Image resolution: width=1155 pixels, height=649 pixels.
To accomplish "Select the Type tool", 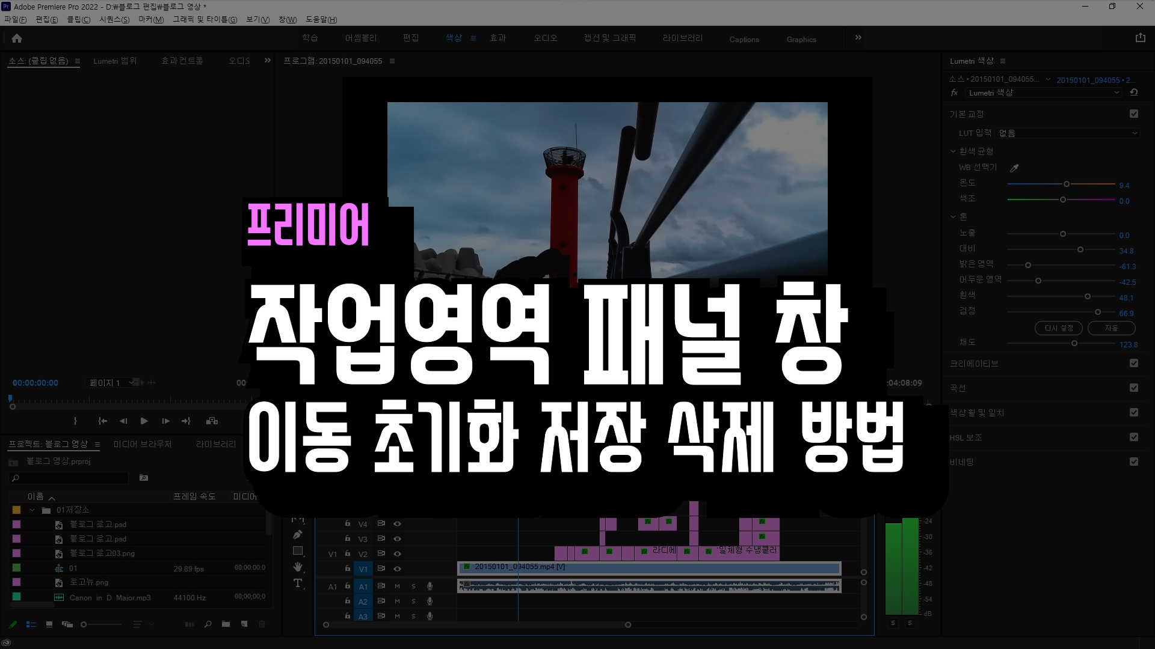I will (298, 583).
